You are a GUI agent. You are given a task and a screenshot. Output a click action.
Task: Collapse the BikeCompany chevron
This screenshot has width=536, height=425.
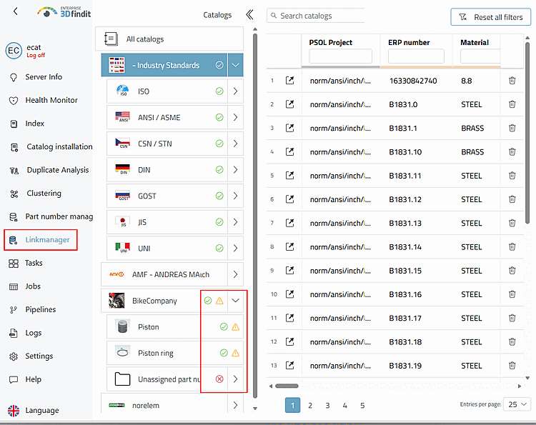pos(236,301)
